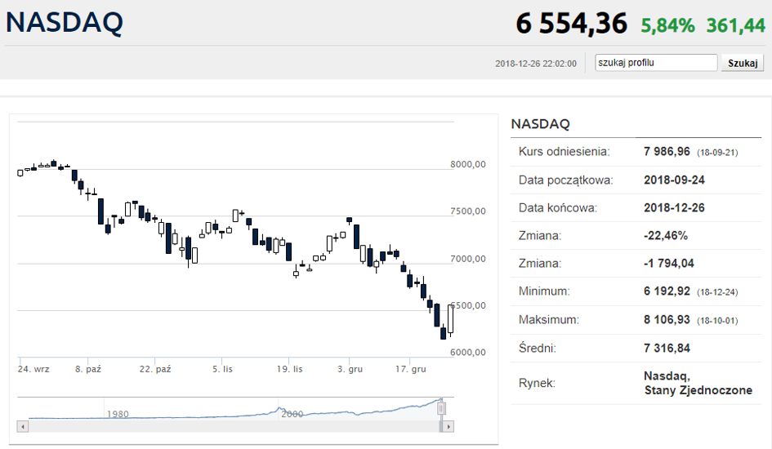The height and width of the screenshot is (449, 772).
Task: Click the 'Kurs odniesienia:' label
Action: 564,152
